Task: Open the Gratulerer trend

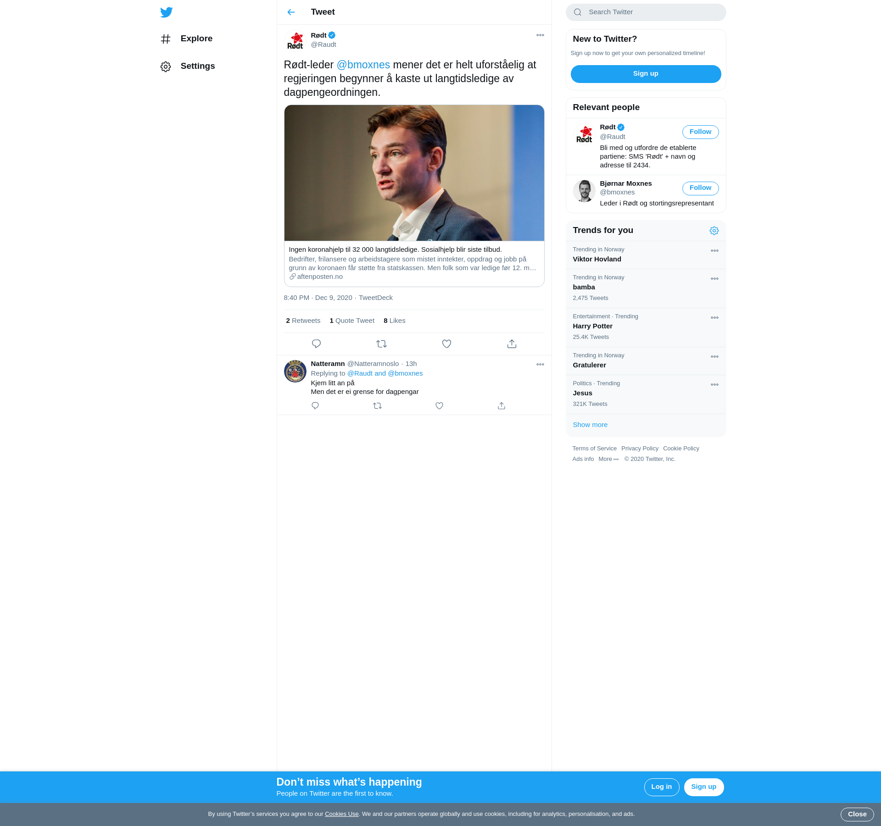Action: (646, 361)
